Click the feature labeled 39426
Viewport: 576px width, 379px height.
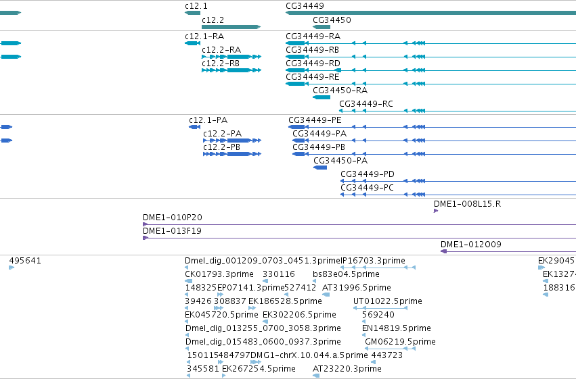click(187, 308)
